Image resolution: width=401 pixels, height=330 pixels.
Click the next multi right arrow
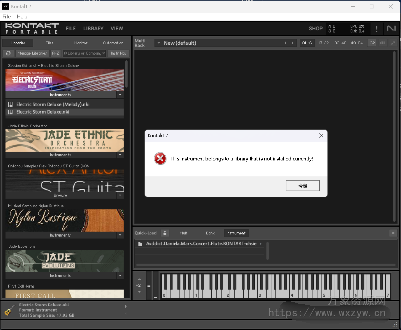(x=293, y=43)
